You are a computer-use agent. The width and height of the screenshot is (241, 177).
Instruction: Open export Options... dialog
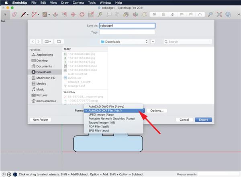(x=157, y=111)
